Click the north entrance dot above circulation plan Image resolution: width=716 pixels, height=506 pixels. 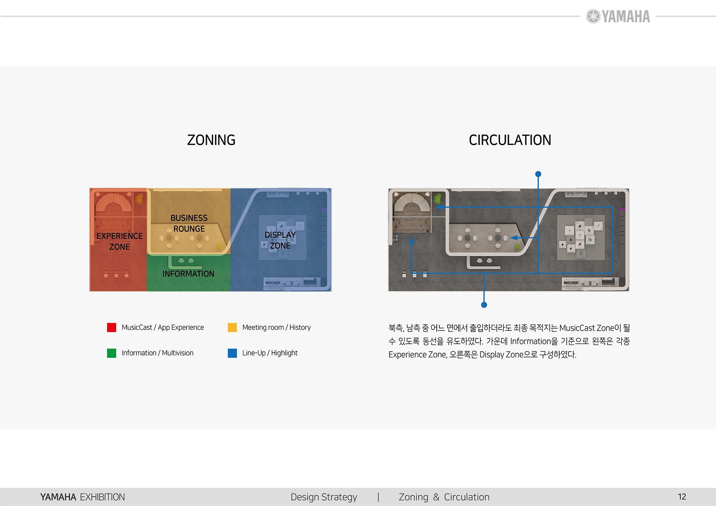(x=538, y=174)
